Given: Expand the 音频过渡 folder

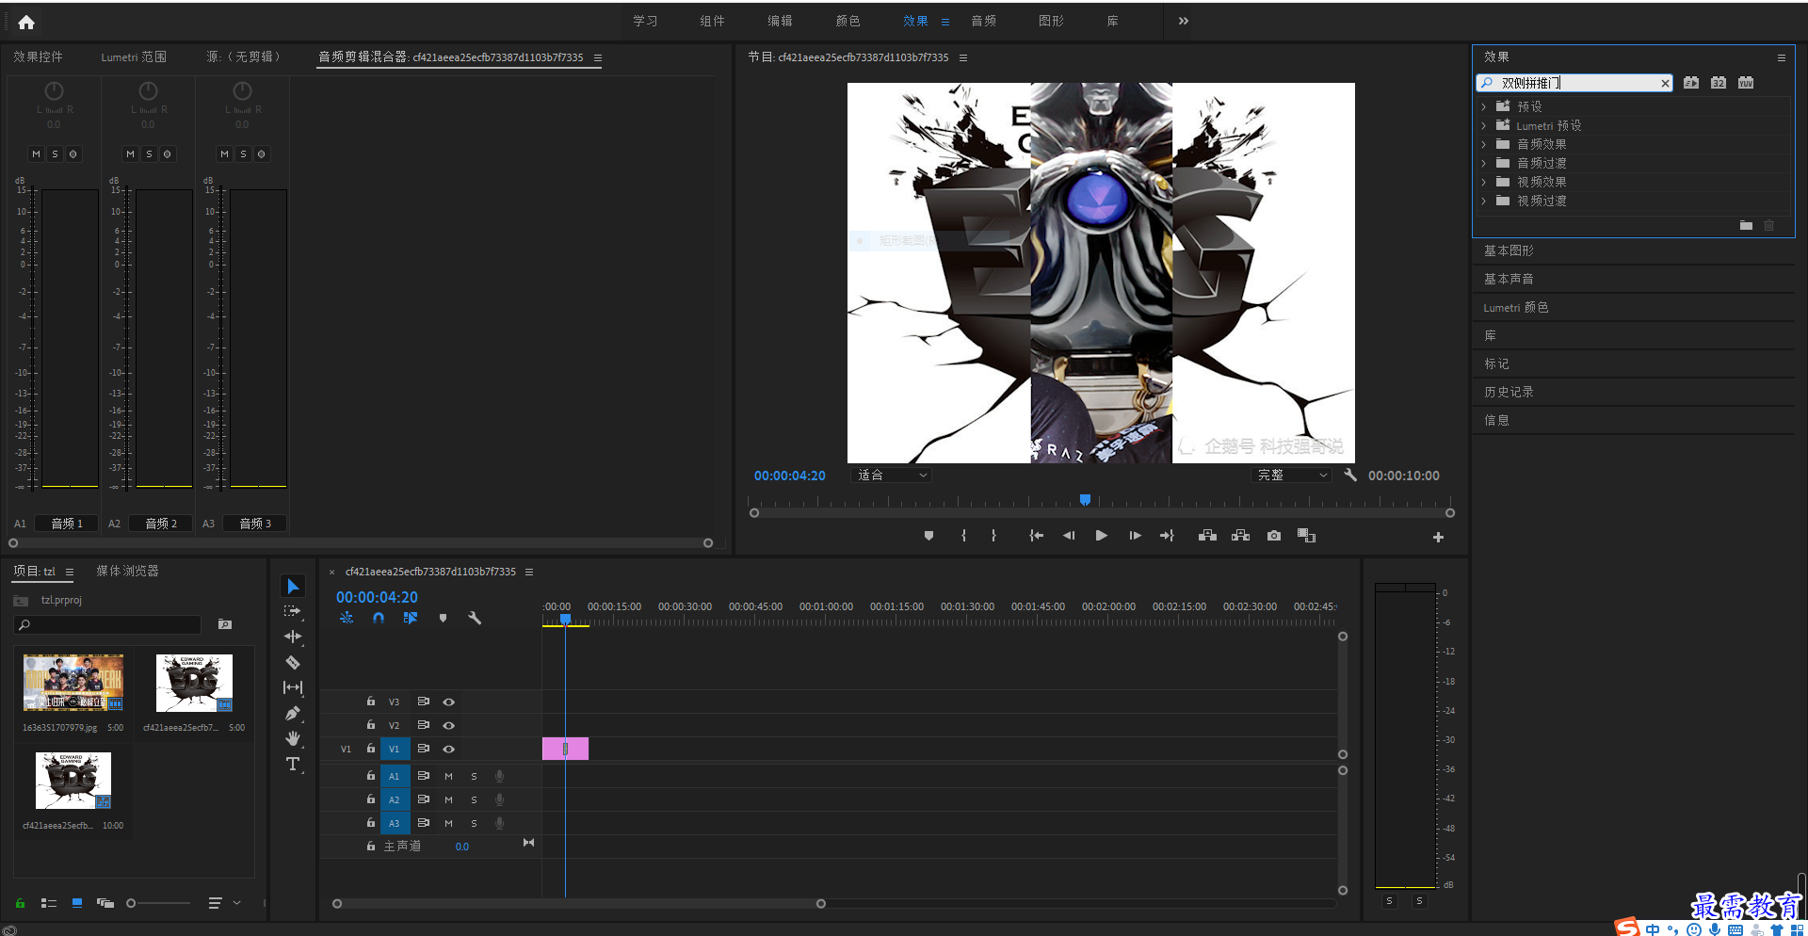Looking at the screenshot, I should pyautogui.click(x=1484, y=163).
